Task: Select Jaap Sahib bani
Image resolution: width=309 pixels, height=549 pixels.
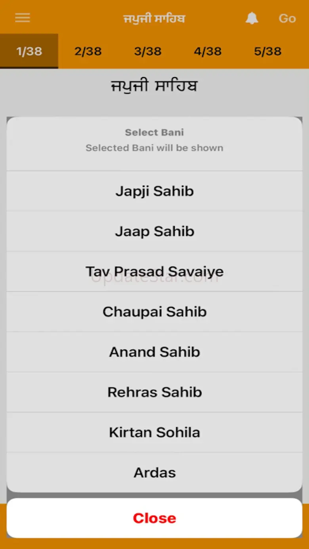Action: [154, 232]
